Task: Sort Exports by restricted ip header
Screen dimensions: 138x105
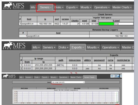Action: tap(123, 60)
